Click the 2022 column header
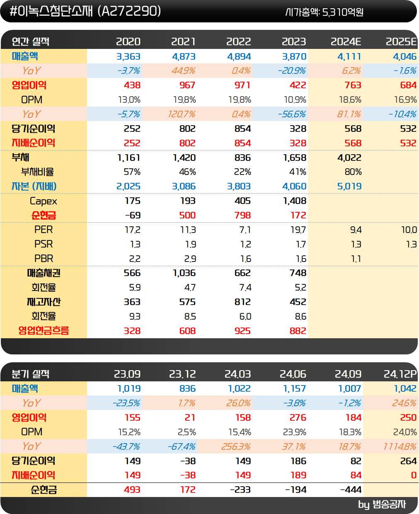This screenshot has width=419, height=514. [238, 42]
